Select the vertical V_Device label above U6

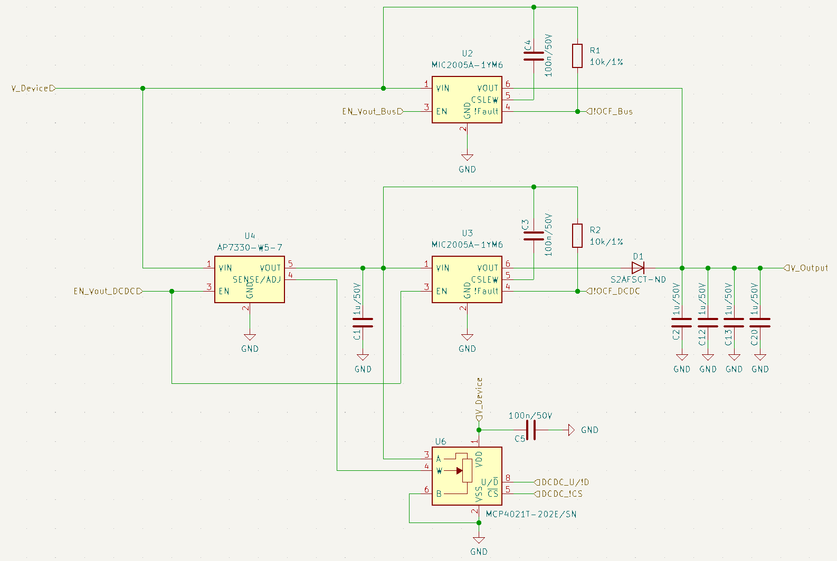coord(479,399)
